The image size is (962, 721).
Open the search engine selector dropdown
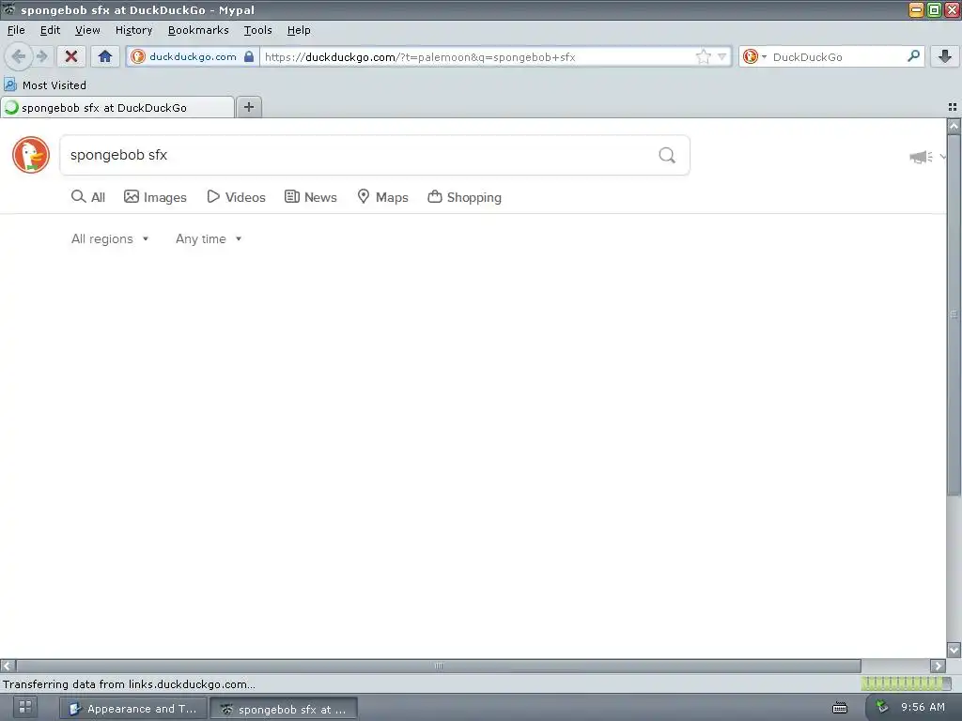pyautogui.click(x=754, y=56)
